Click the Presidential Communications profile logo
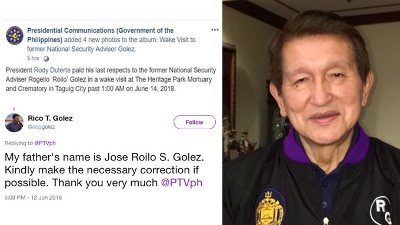 click(x=15, y=35)
